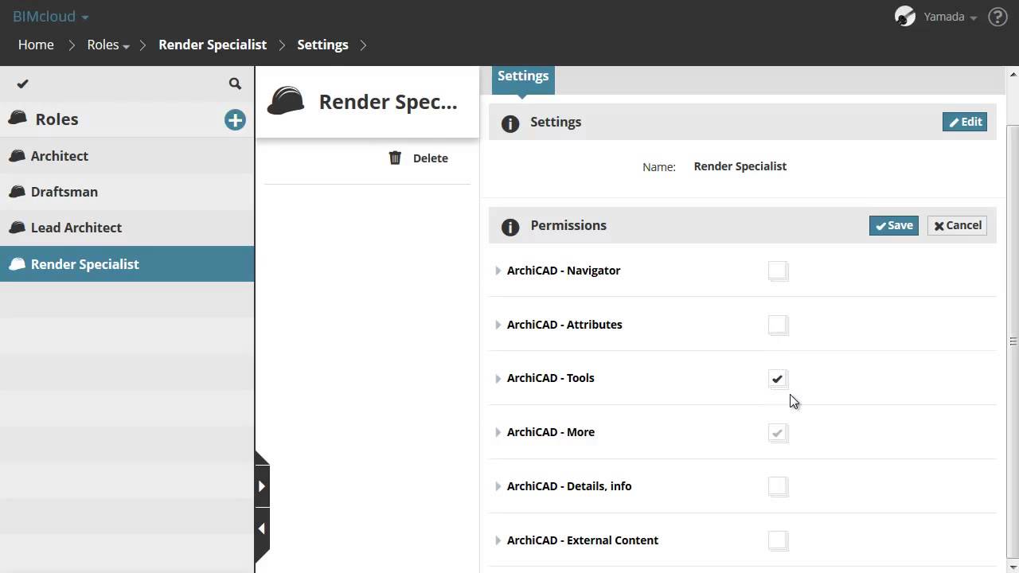Select Architect role in list

(x=127, y=156)
